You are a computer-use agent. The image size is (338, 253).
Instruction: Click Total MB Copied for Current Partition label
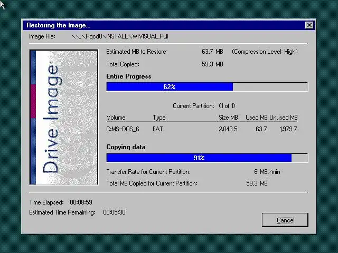point(152,183)
